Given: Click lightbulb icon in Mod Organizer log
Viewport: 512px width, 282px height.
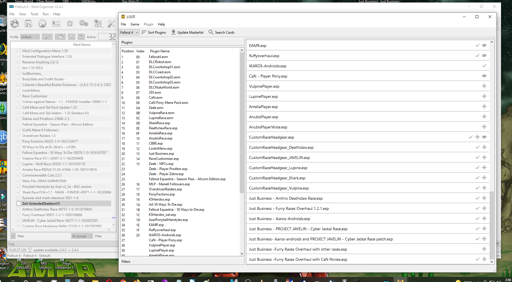Looking at the screenshot, I should click(x=30, y=250).
